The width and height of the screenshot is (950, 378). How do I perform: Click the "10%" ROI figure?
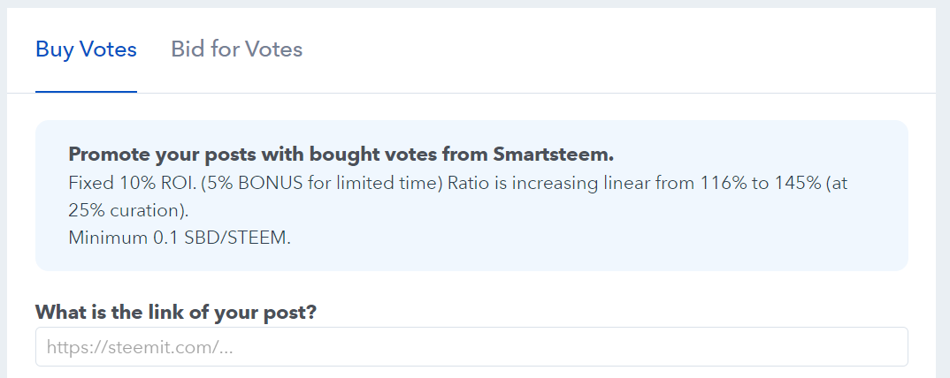point(131,184)
